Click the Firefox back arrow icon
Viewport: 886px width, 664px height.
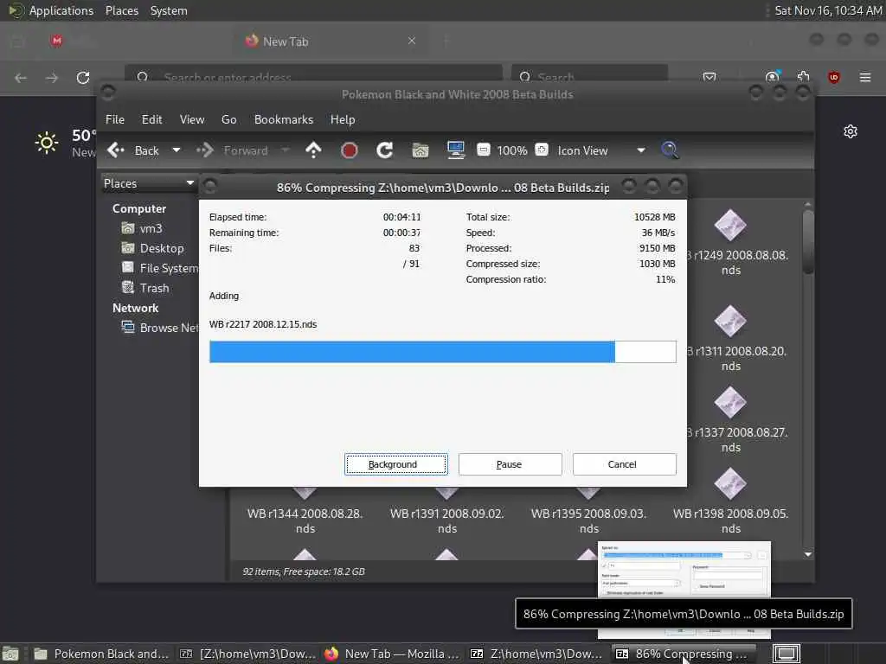21,77
